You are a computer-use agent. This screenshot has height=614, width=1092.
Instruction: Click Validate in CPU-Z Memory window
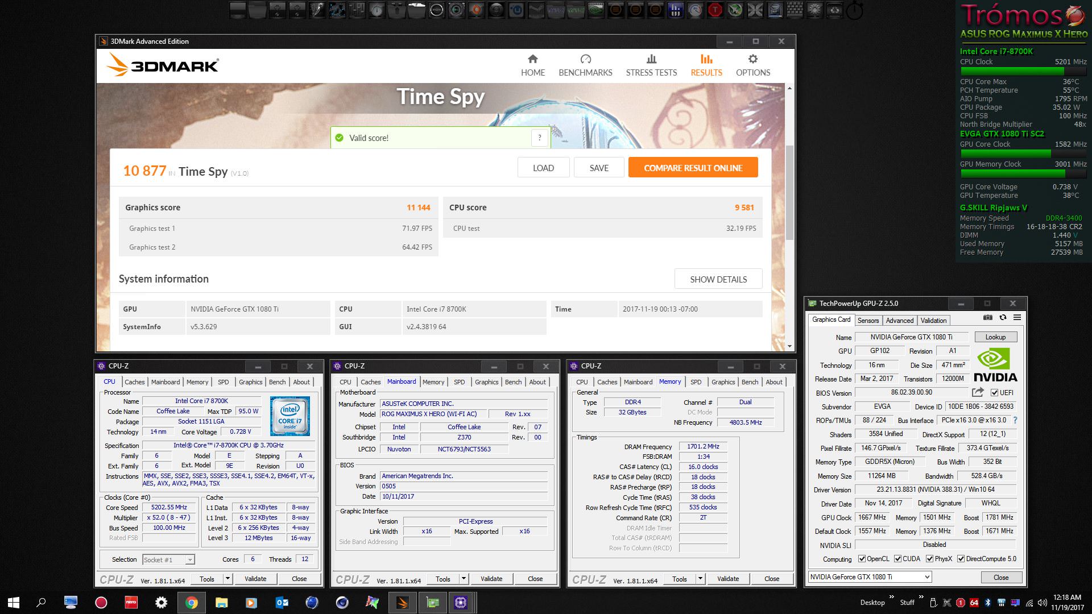728,579
